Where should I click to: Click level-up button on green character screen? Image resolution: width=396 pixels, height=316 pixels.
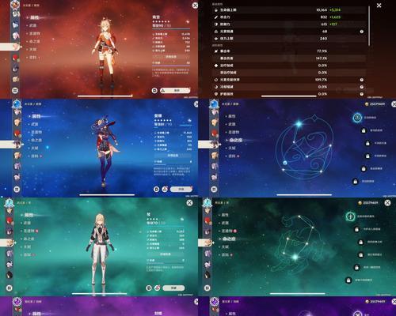(x=173, y=288)
